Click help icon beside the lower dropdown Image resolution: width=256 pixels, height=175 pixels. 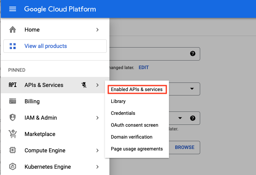coord(193,118)
